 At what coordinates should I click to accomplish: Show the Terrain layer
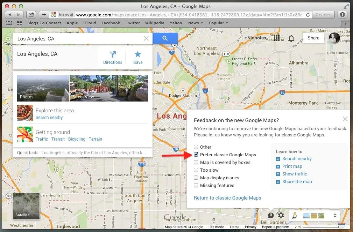point(96,139)
